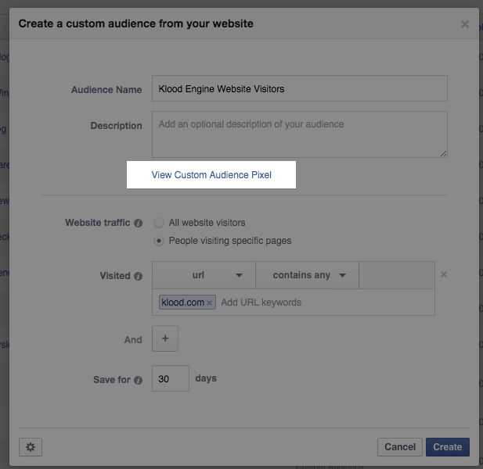
Task: Remove the klood.com keyword tag
Action: coord(210,303)
